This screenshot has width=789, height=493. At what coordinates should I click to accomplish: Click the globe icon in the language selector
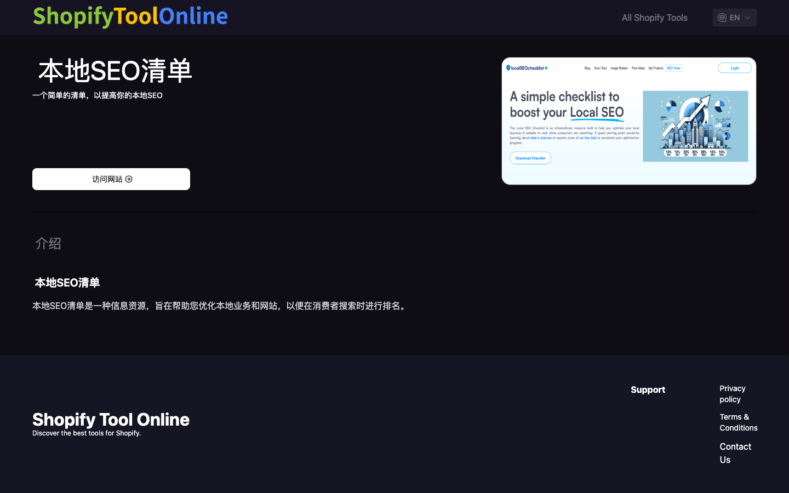[722, 17]
